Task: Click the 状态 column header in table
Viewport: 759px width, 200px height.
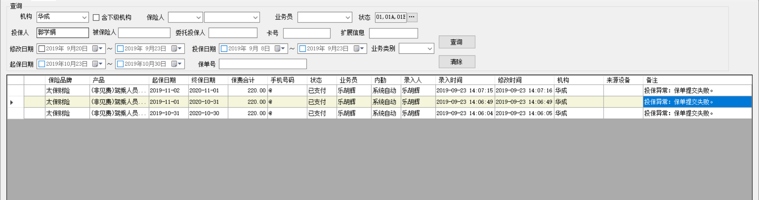Action: coord(322,80)
